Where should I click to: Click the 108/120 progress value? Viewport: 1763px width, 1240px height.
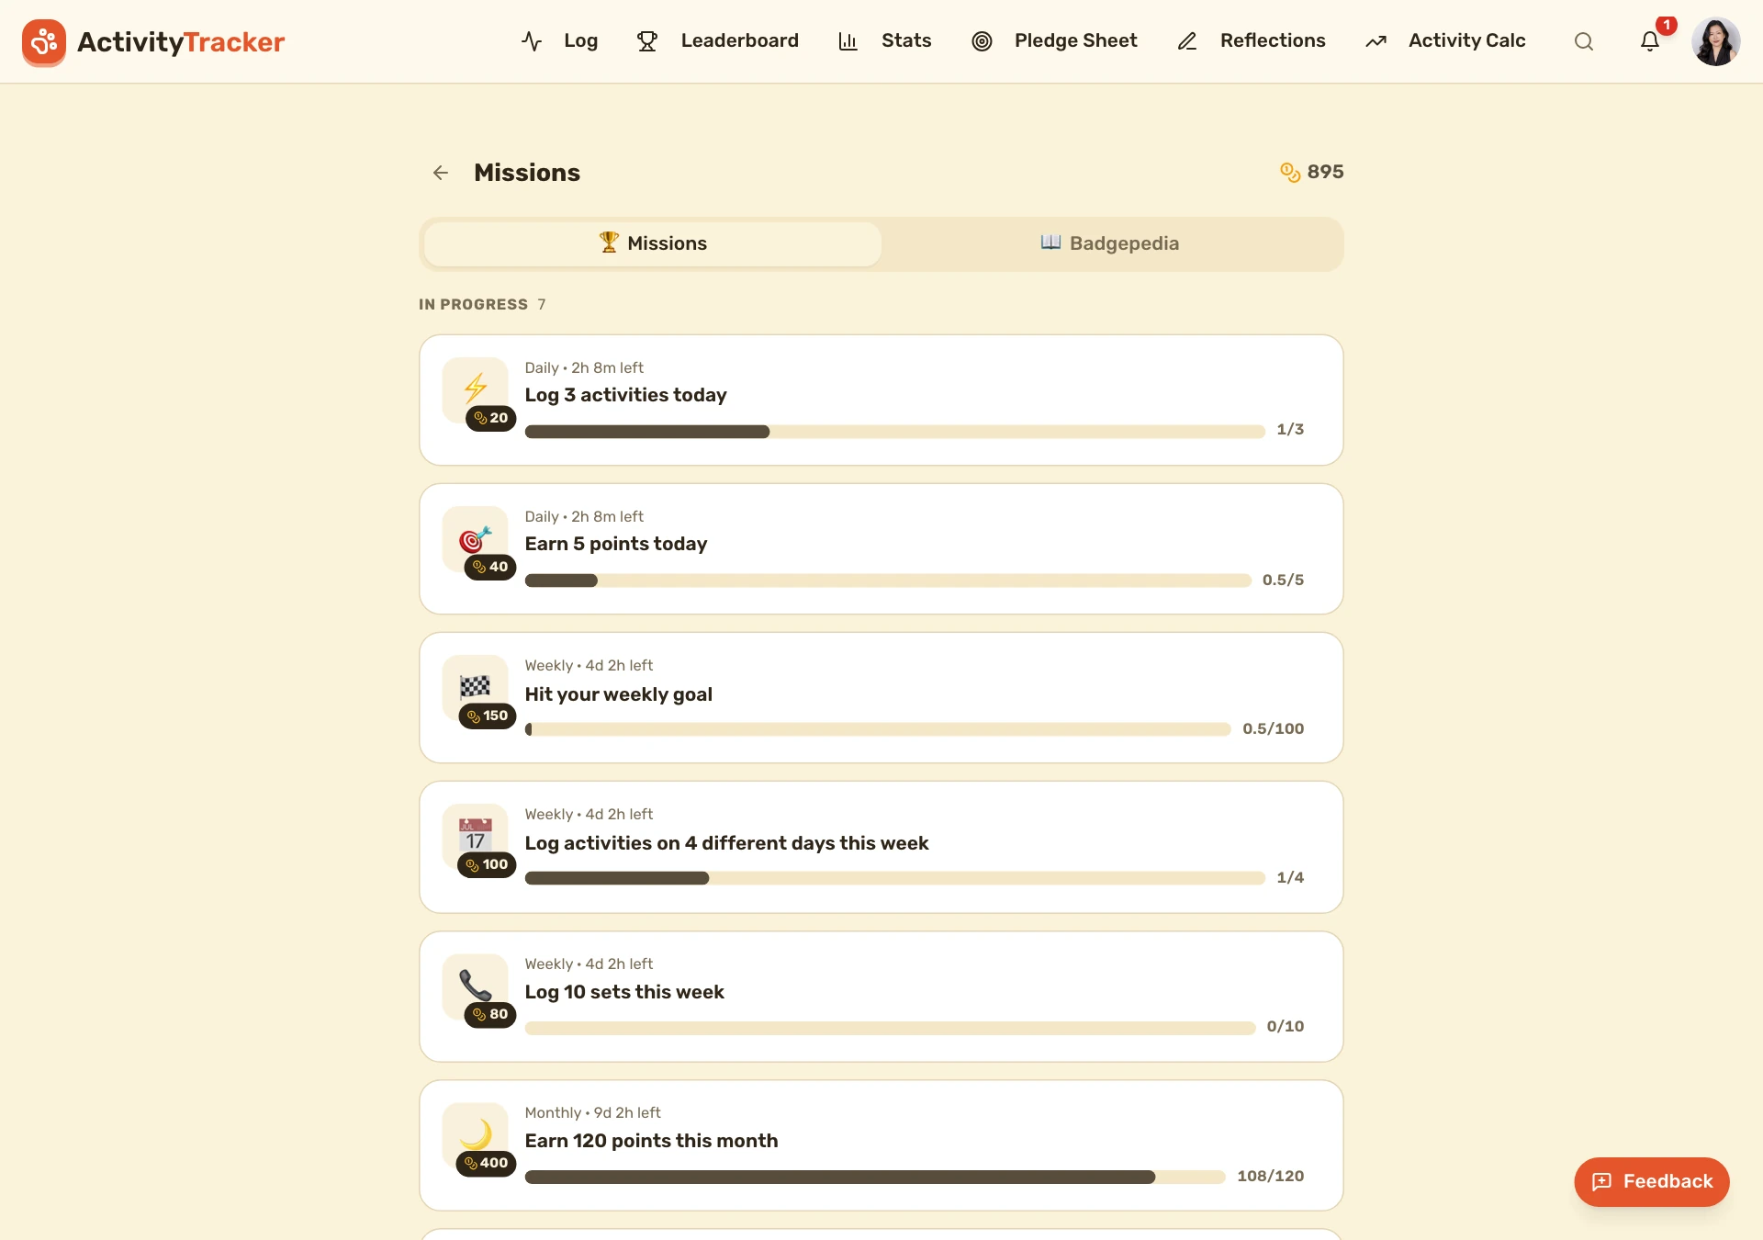click(x=1270, y=1177)
